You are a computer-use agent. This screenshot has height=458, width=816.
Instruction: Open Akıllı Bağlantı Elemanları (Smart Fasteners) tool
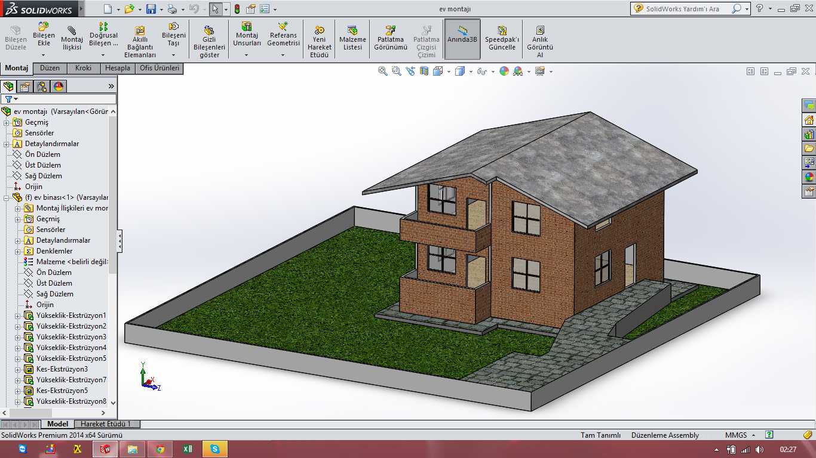(x=140, y=42)
